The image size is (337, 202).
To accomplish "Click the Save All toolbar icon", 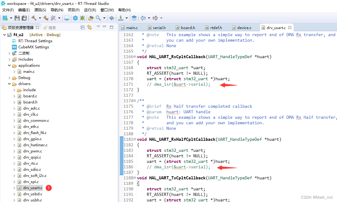I will pos(24,18).
